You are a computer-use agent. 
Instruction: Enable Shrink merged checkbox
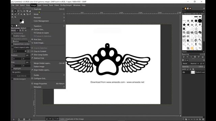(12, 79)
